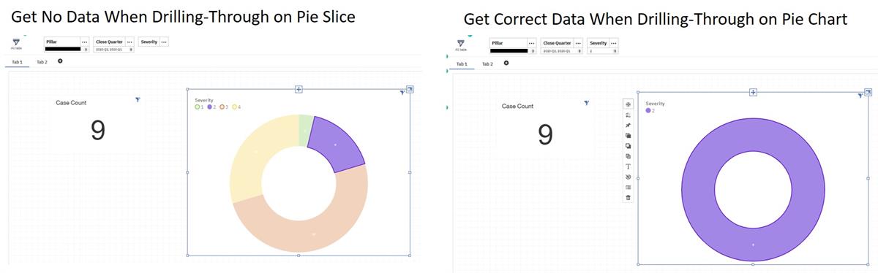Screen dimensions: 878x273
Task: Click Case Count value 9 under 'Get No Data'
Action: tap(98, 130)
